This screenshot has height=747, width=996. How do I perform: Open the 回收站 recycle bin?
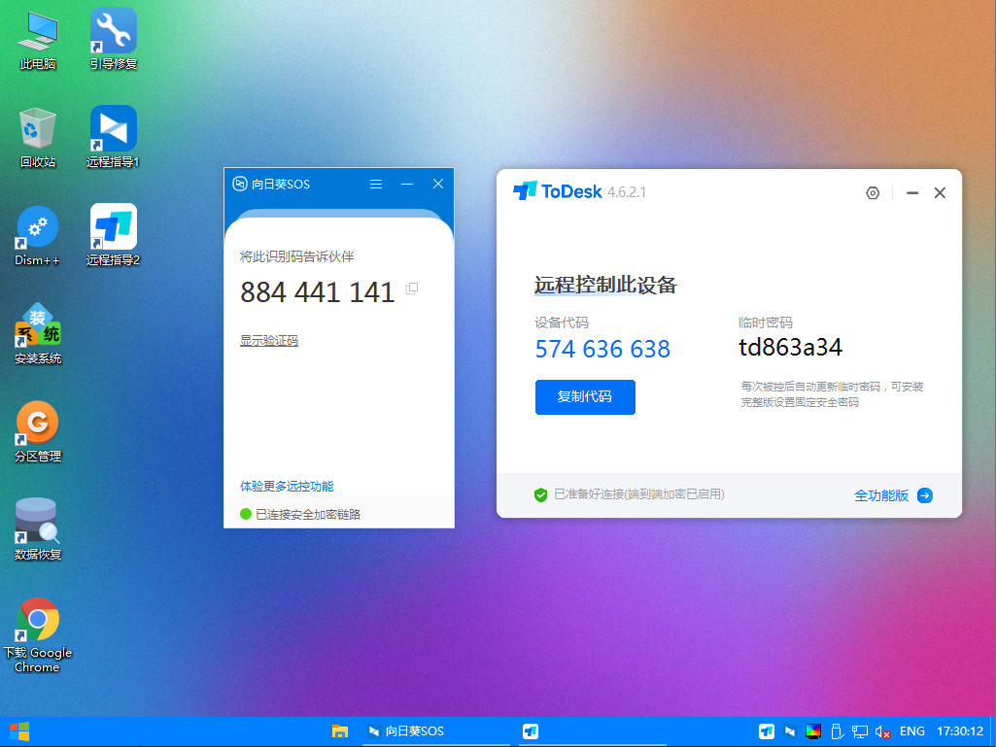[38, 138]
